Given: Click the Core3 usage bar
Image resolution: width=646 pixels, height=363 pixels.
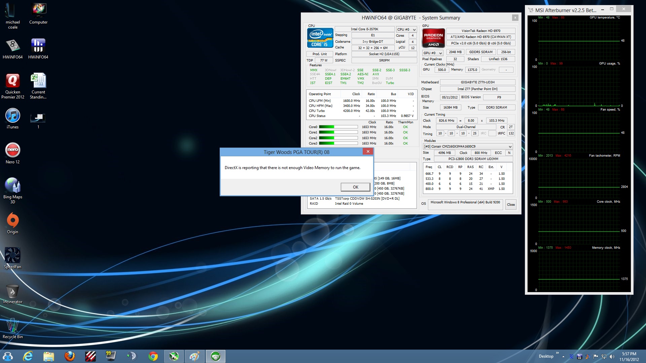Looking at the screenshot, I should 338,144.
